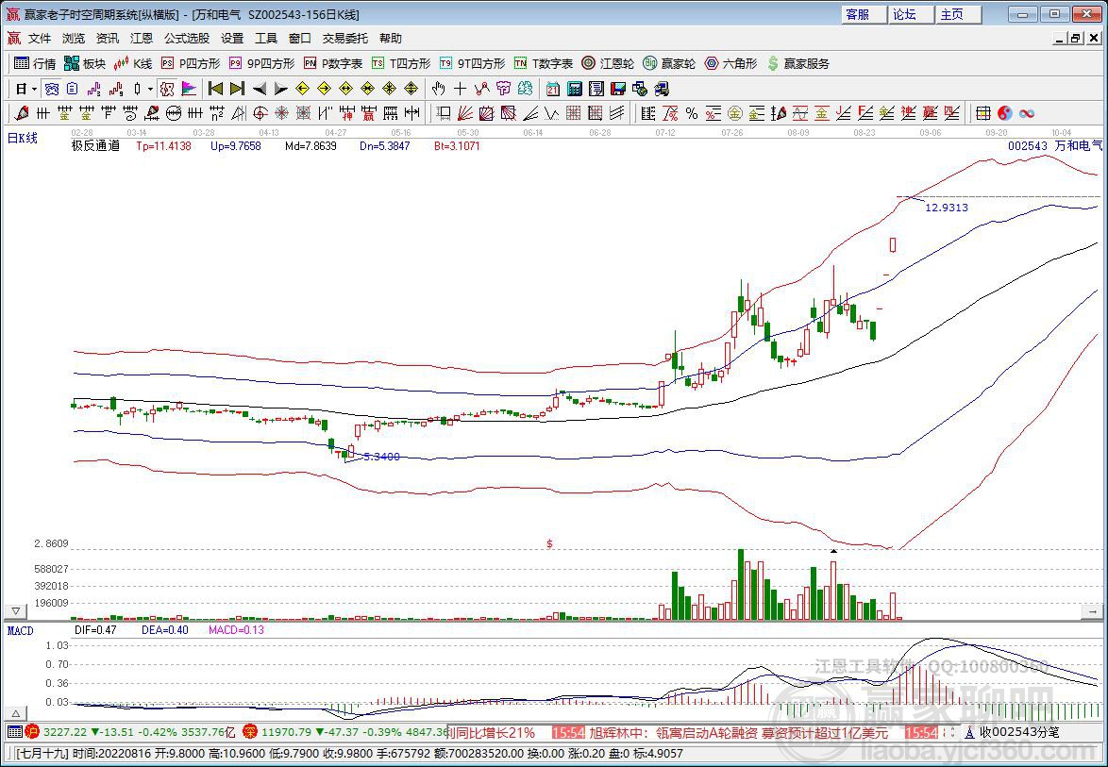
Task: Jump to the last bar icon
Action: pos(238,89)
